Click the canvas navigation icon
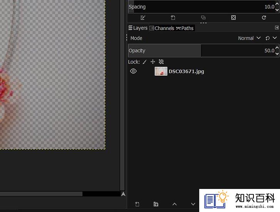280x212 pixels. coord(123,194)
